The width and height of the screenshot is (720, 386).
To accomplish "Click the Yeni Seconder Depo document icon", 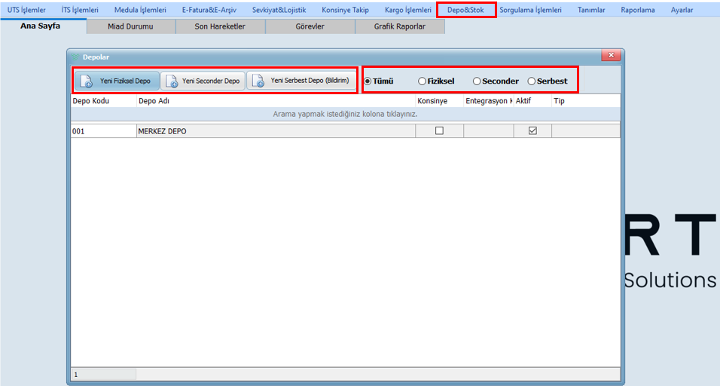I will [x=171, y=81].
